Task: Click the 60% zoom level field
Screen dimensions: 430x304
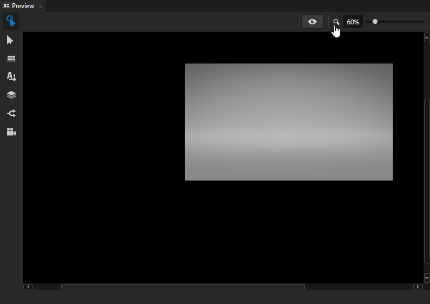Action: [x=353, y=22]
